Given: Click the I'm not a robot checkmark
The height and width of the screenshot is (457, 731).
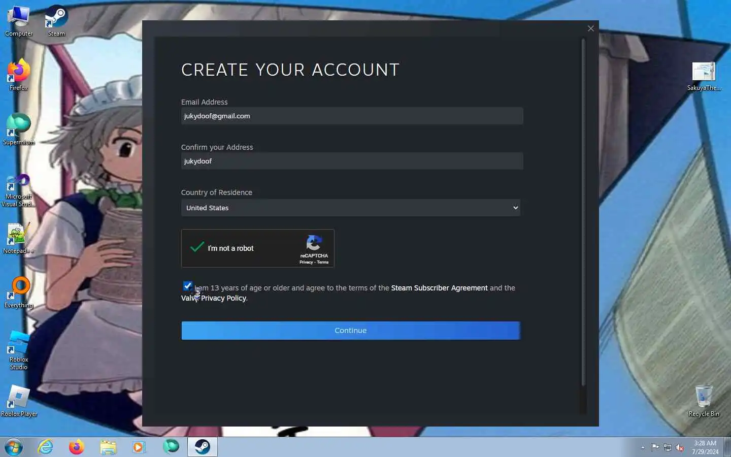Looking at the screenshot, I should coord(197,247).
